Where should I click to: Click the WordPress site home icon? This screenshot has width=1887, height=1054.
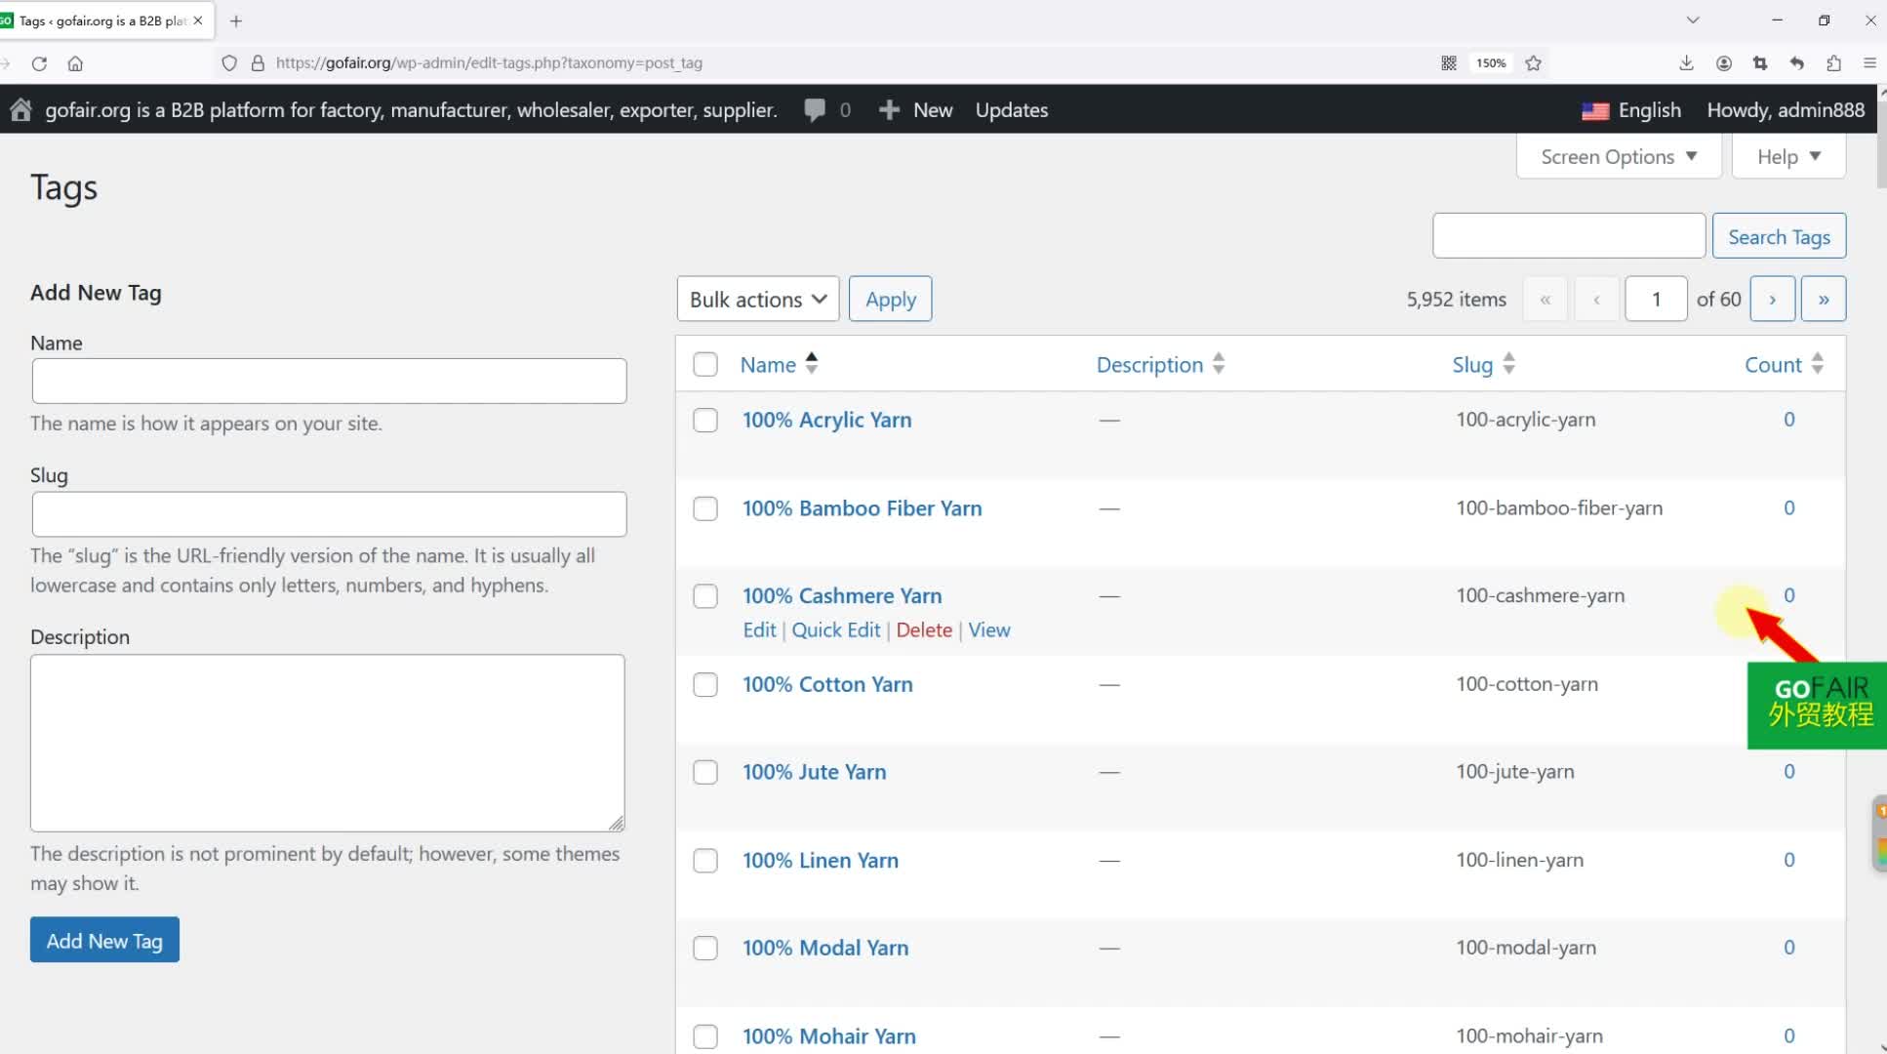coord(20,109)
